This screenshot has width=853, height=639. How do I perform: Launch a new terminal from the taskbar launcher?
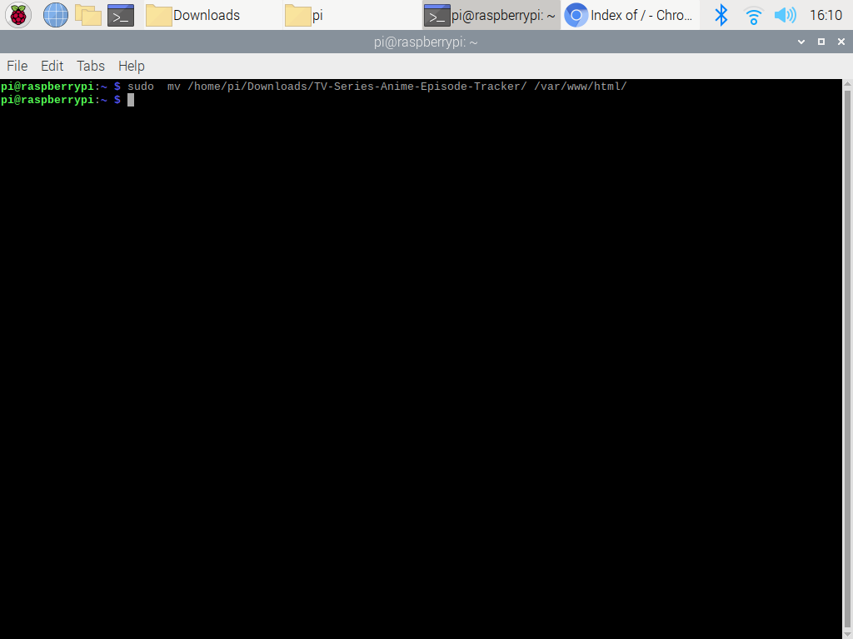point(121,15)
